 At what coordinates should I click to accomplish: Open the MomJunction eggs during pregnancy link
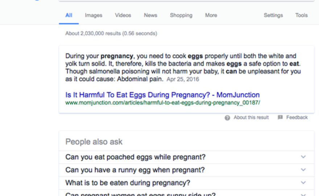pos(162,95)
